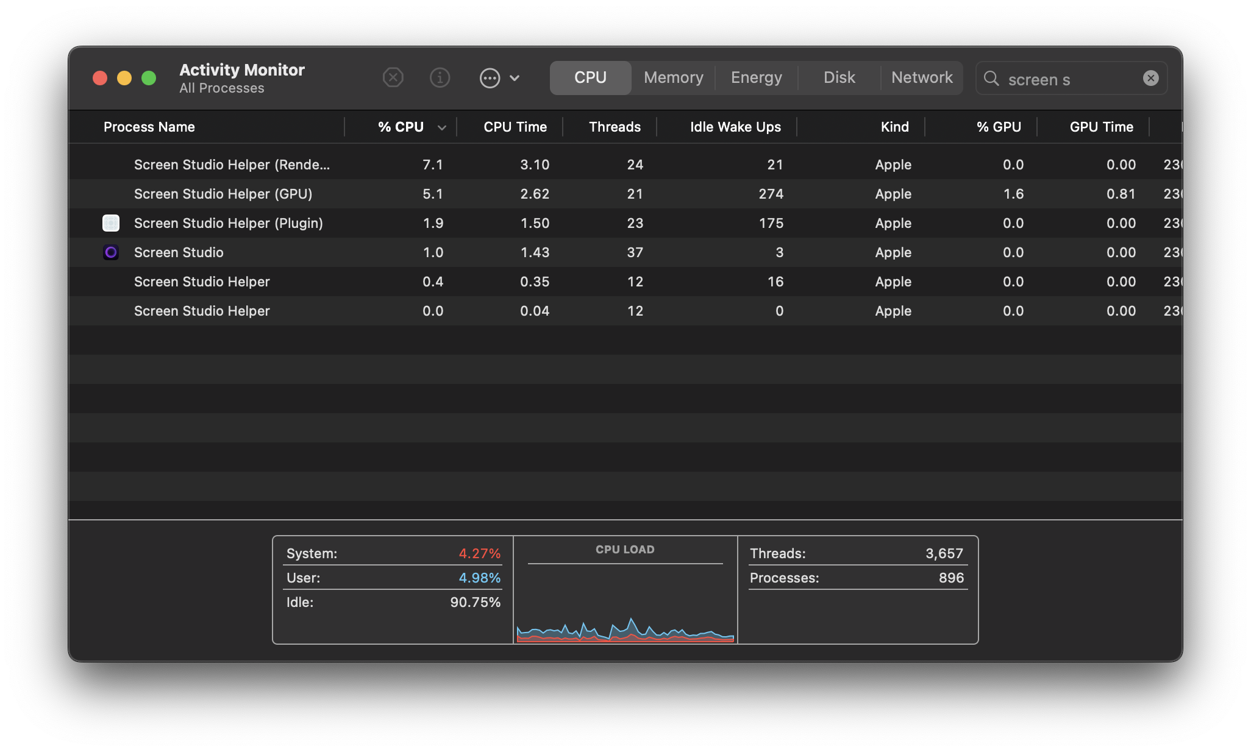Open the Disk tab

coord(839,78)
